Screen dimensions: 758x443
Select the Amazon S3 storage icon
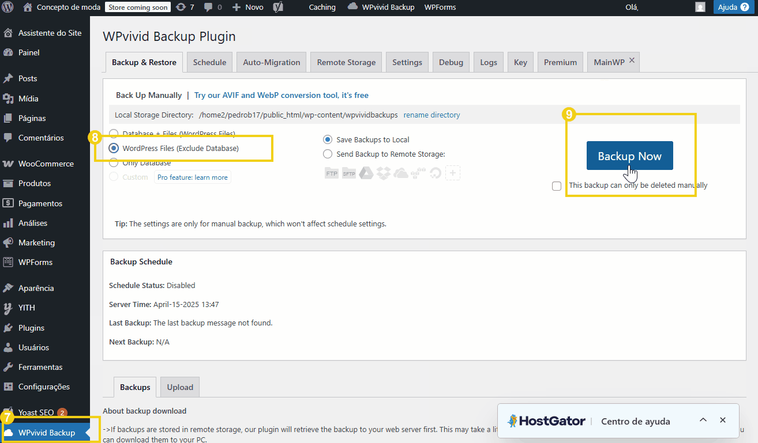[418, 173]
